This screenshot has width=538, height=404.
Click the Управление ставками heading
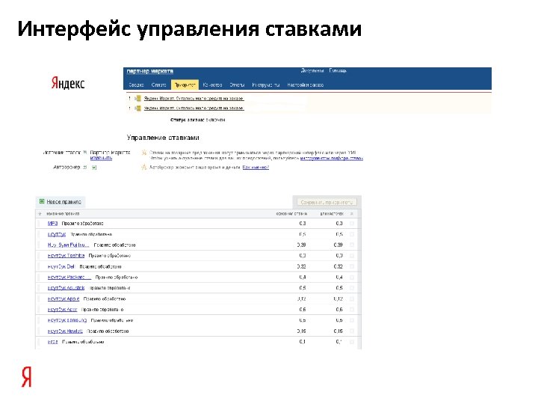pyautogui.click(x=163, y=138)
